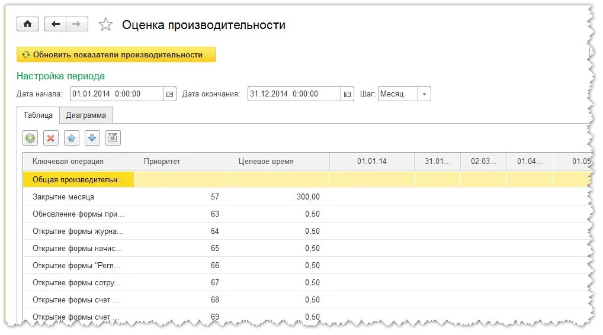The height and width of the screenshot is (335, 603).
Task: Open calendar picker for Дата начала
Action: pos(169,94)
